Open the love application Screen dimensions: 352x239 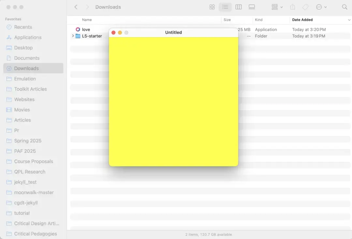coord(85,29)
